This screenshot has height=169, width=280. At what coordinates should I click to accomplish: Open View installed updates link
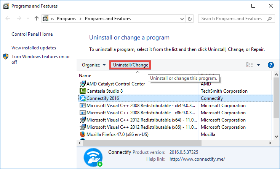pos(34,48)
